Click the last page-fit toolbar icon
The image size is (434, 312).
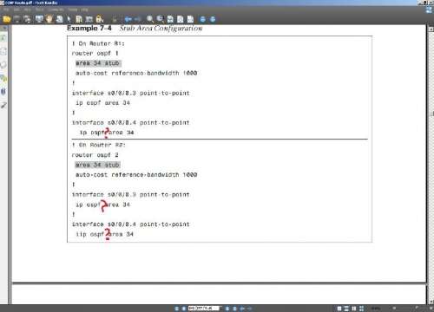pyautogui.click(x=190, y=19)
